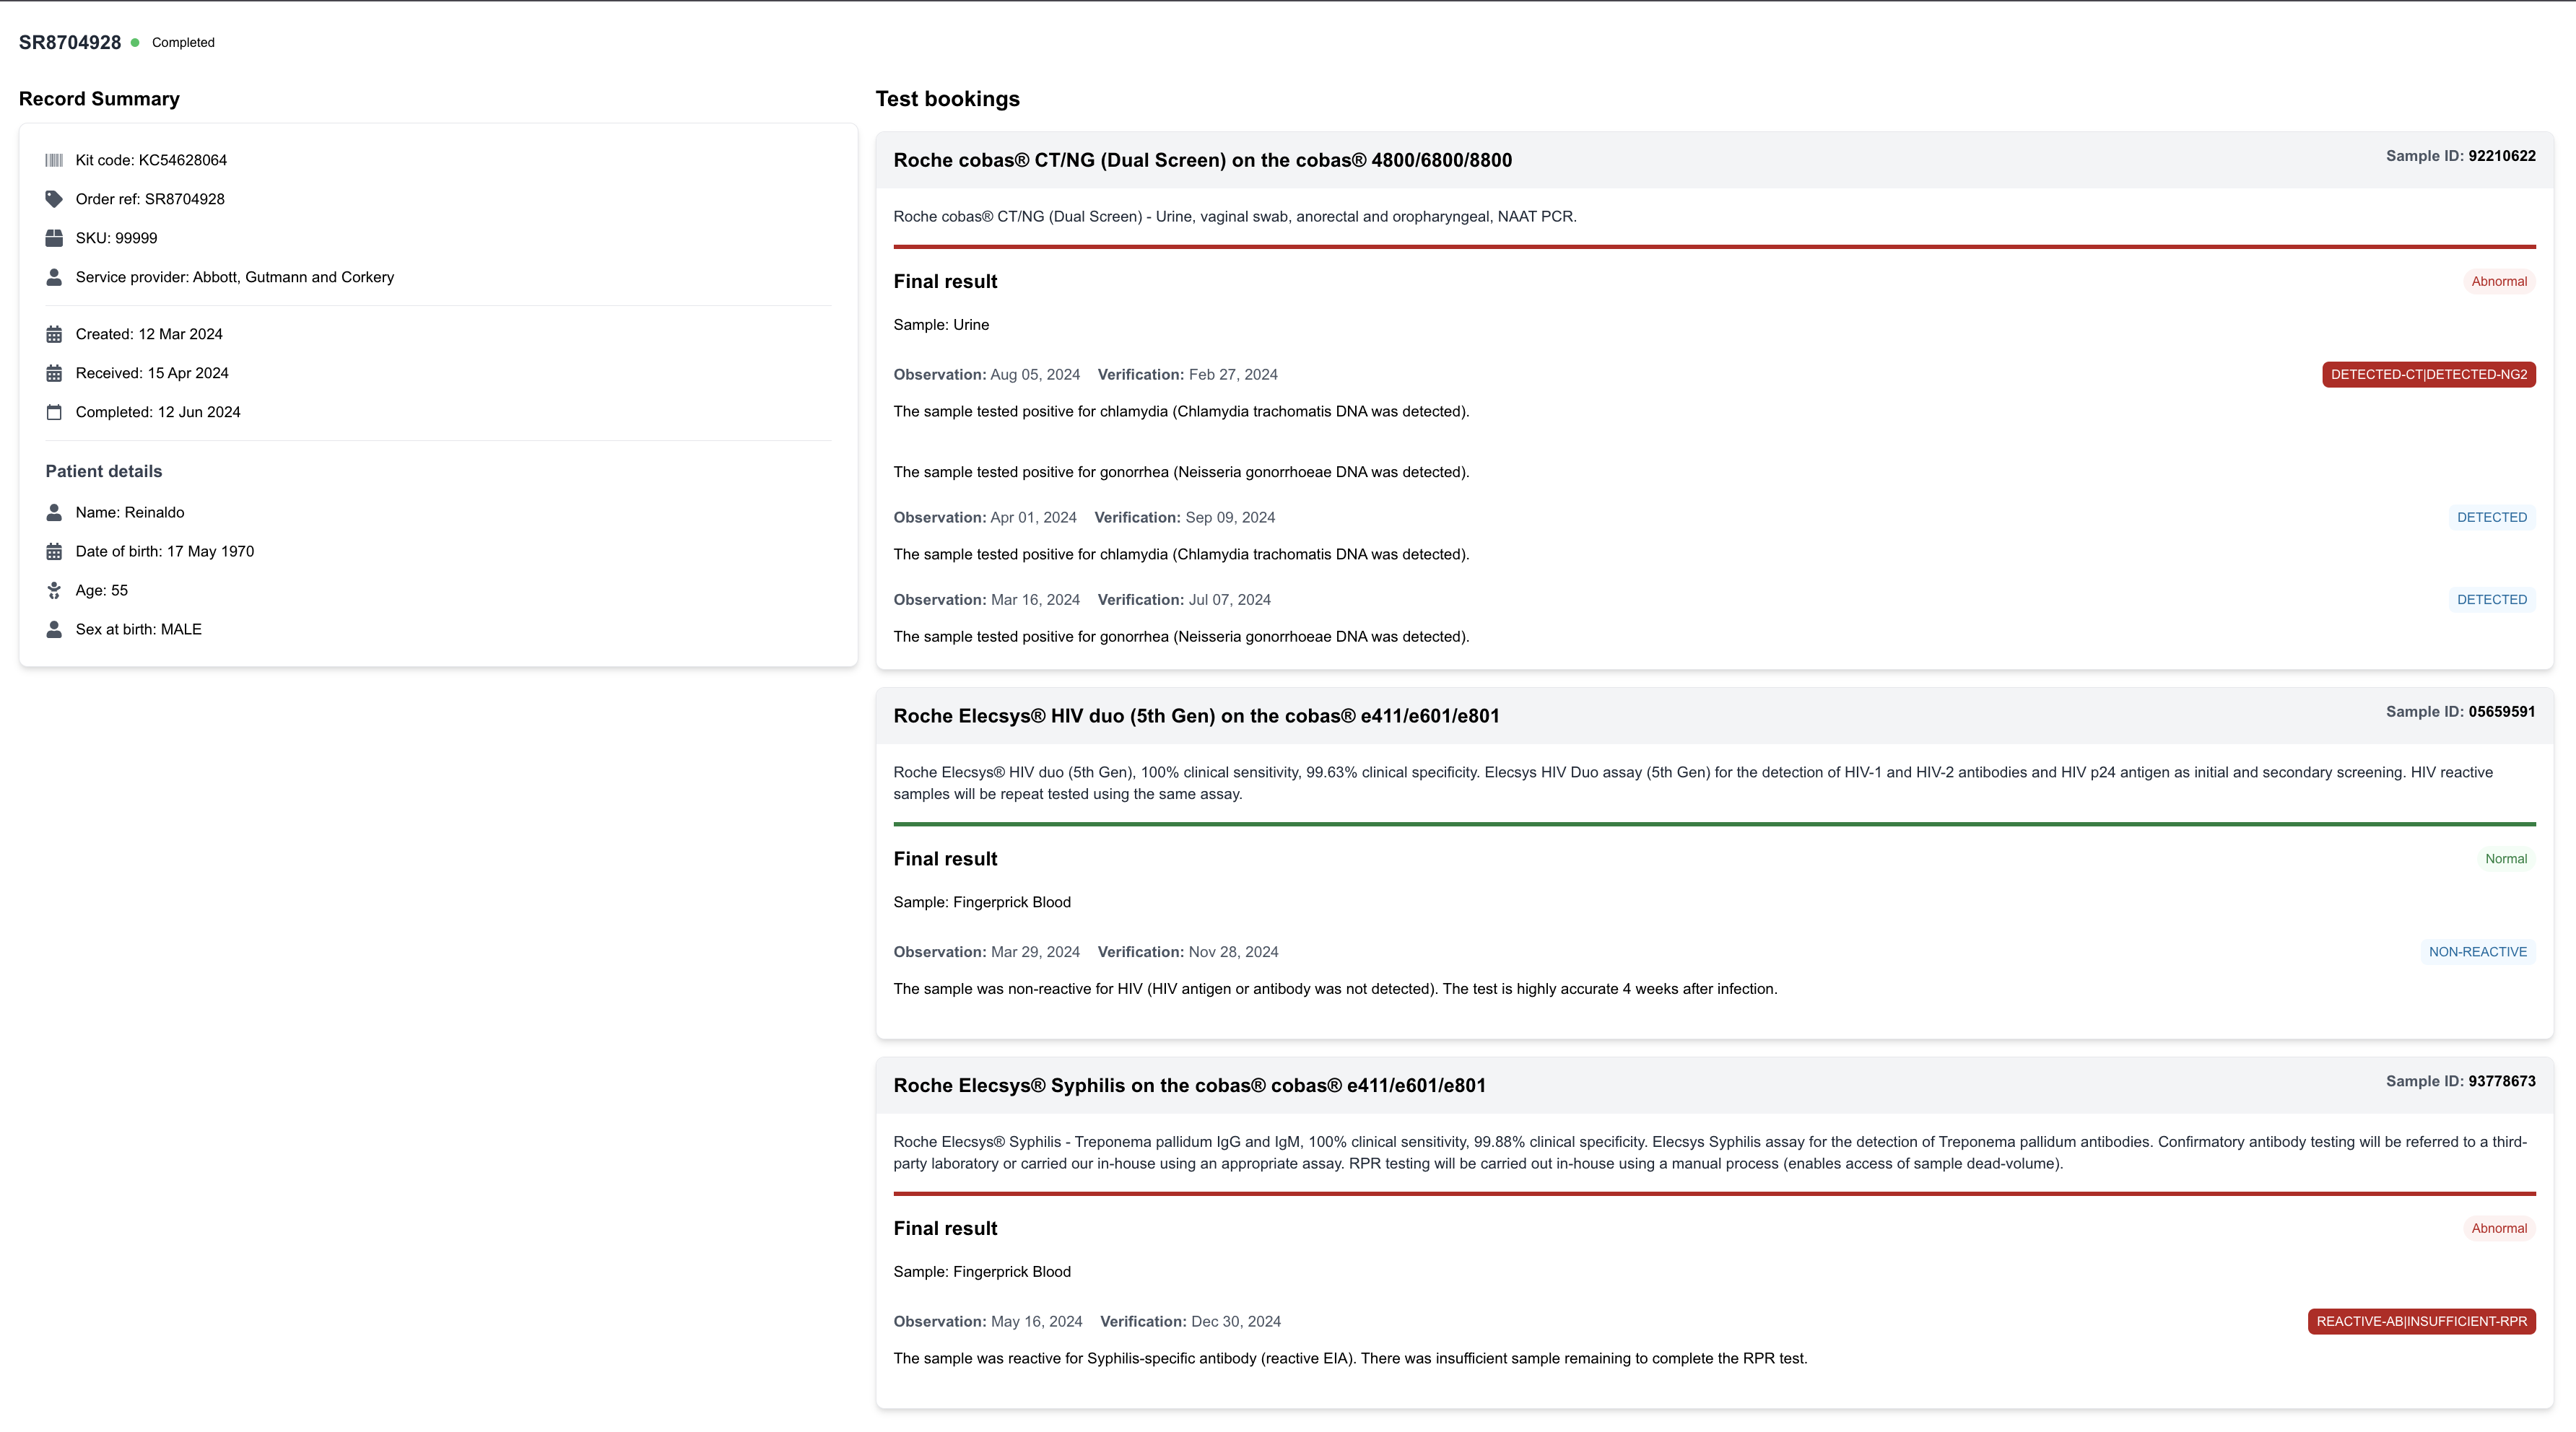Click Observation: Mar 16, 2024 date
The image size is (2576, 1432).
pos(987,600)
